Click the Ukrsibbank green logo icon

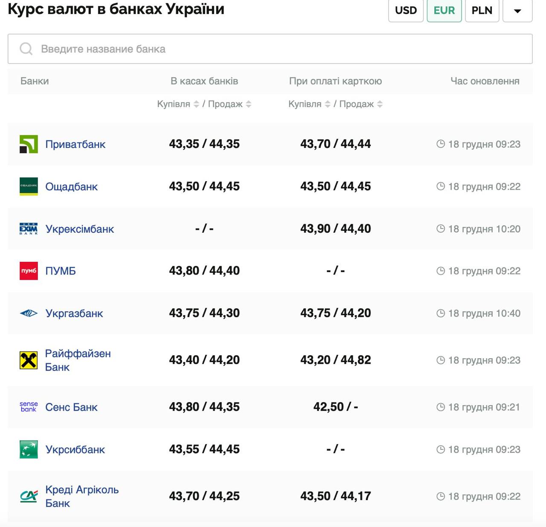pos(29,449)
